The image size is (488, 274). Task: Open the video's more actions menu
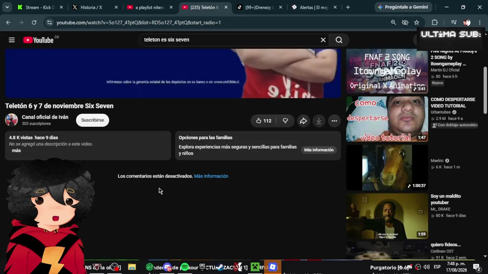(x=334, y=121)
